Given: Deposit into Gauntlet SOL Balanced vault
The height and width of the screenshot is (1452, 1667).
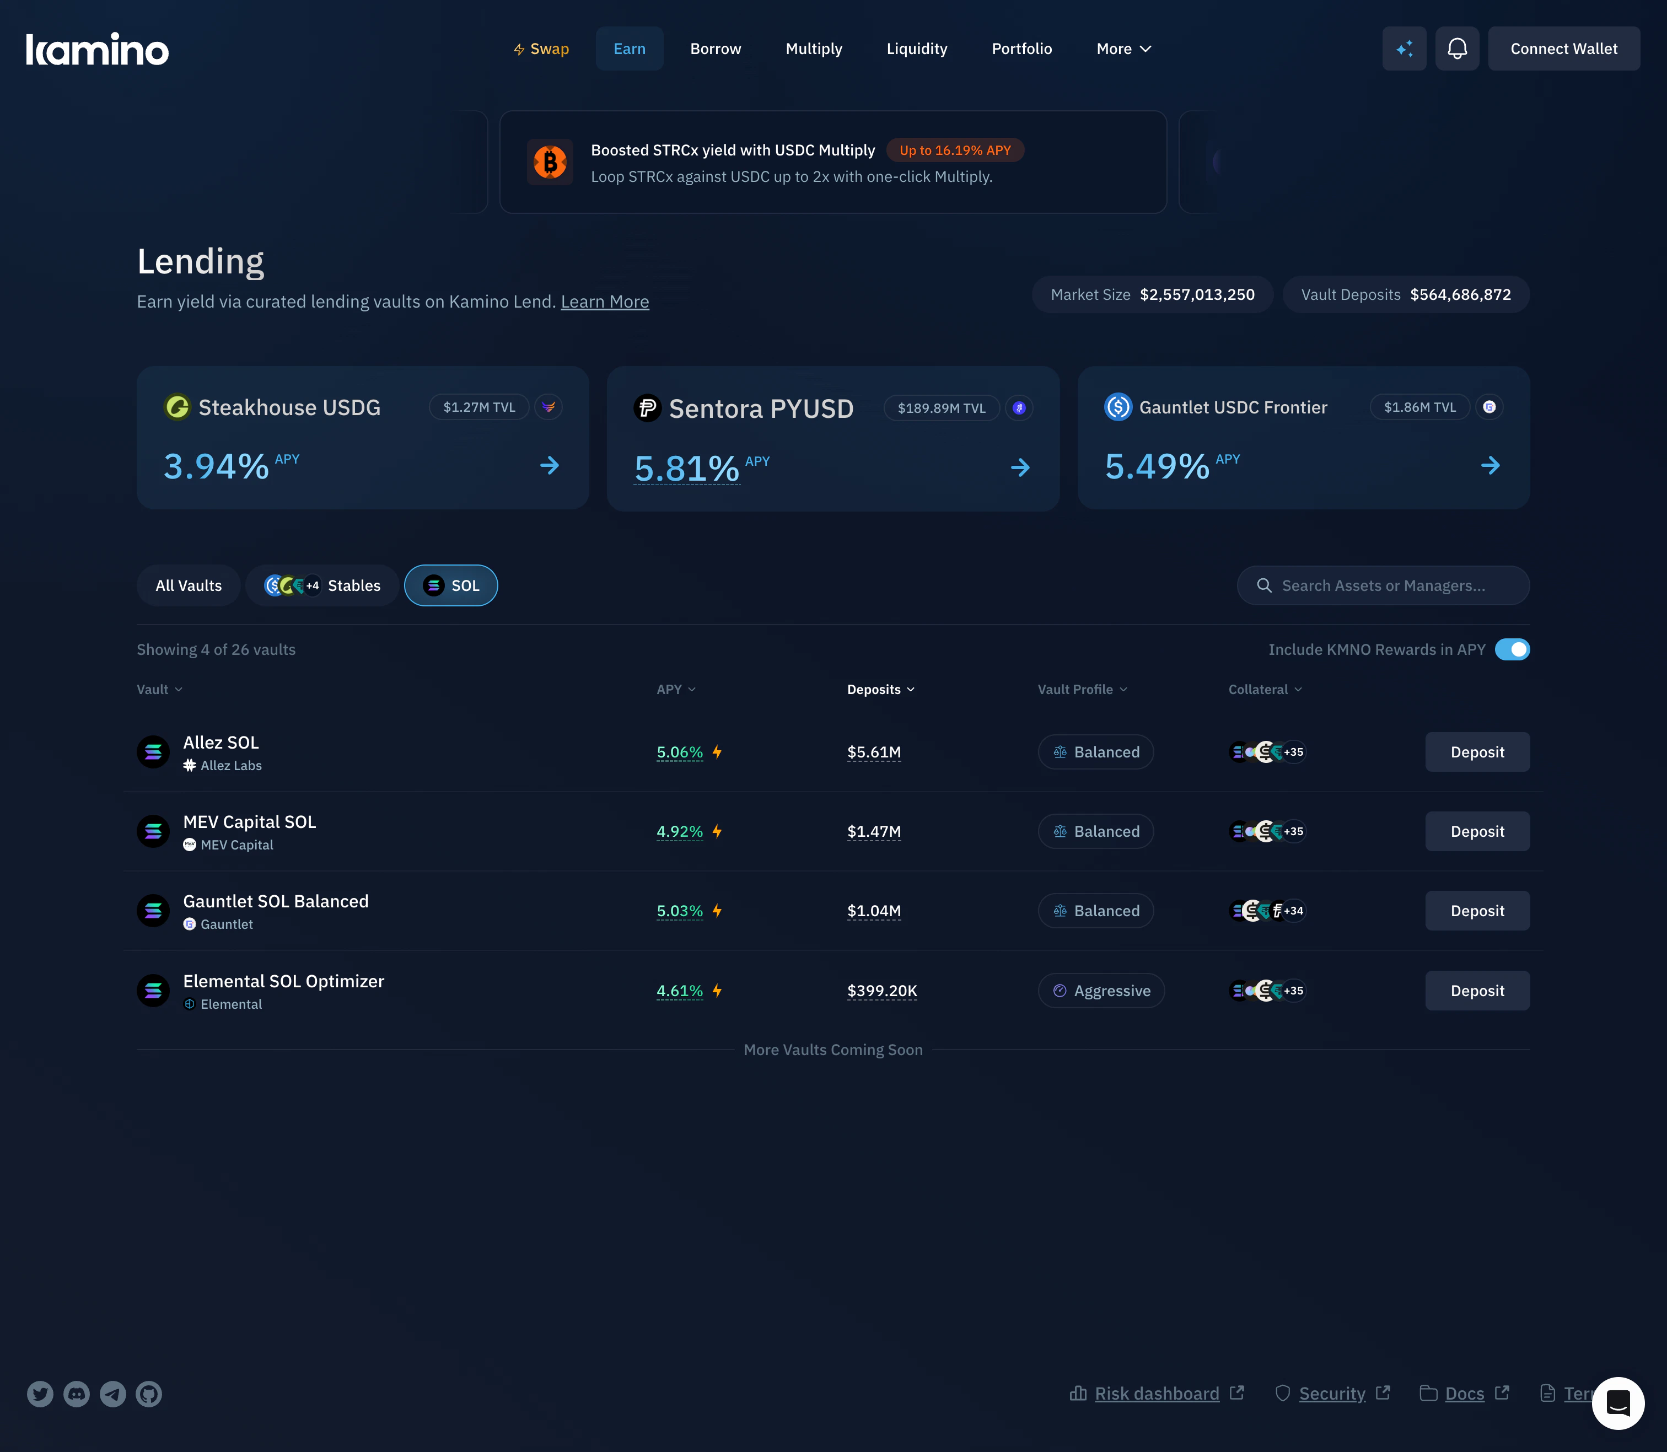Looking at the screenshot, I should coord(1477,911).
